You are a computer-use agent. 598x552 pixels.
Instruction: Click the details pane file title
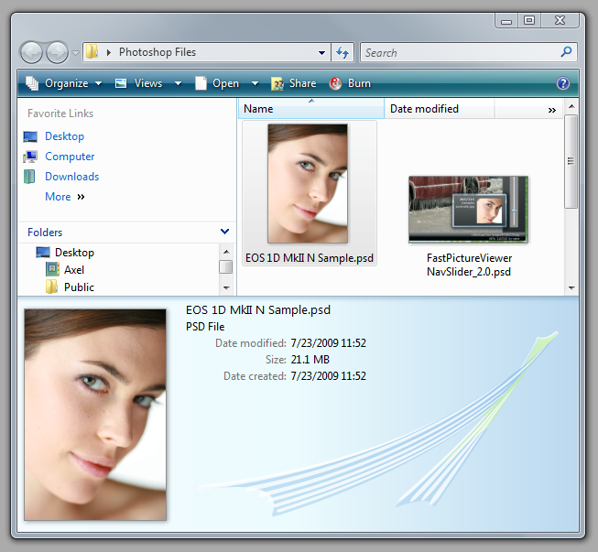click(258, 310)
